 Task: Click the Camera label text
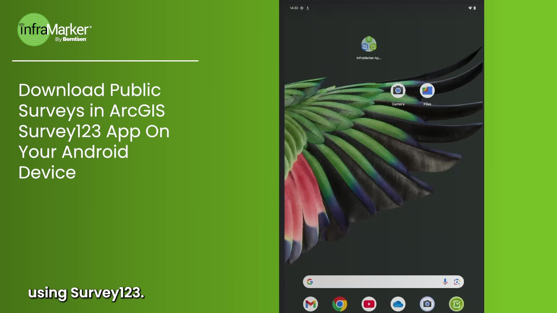tap(398, 104)
